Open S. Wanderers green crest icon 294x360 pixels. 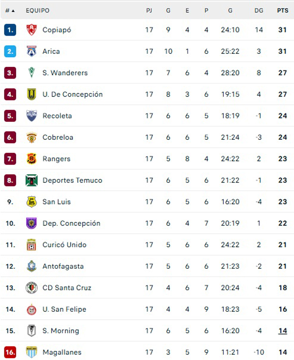click(x=31, y=73)
